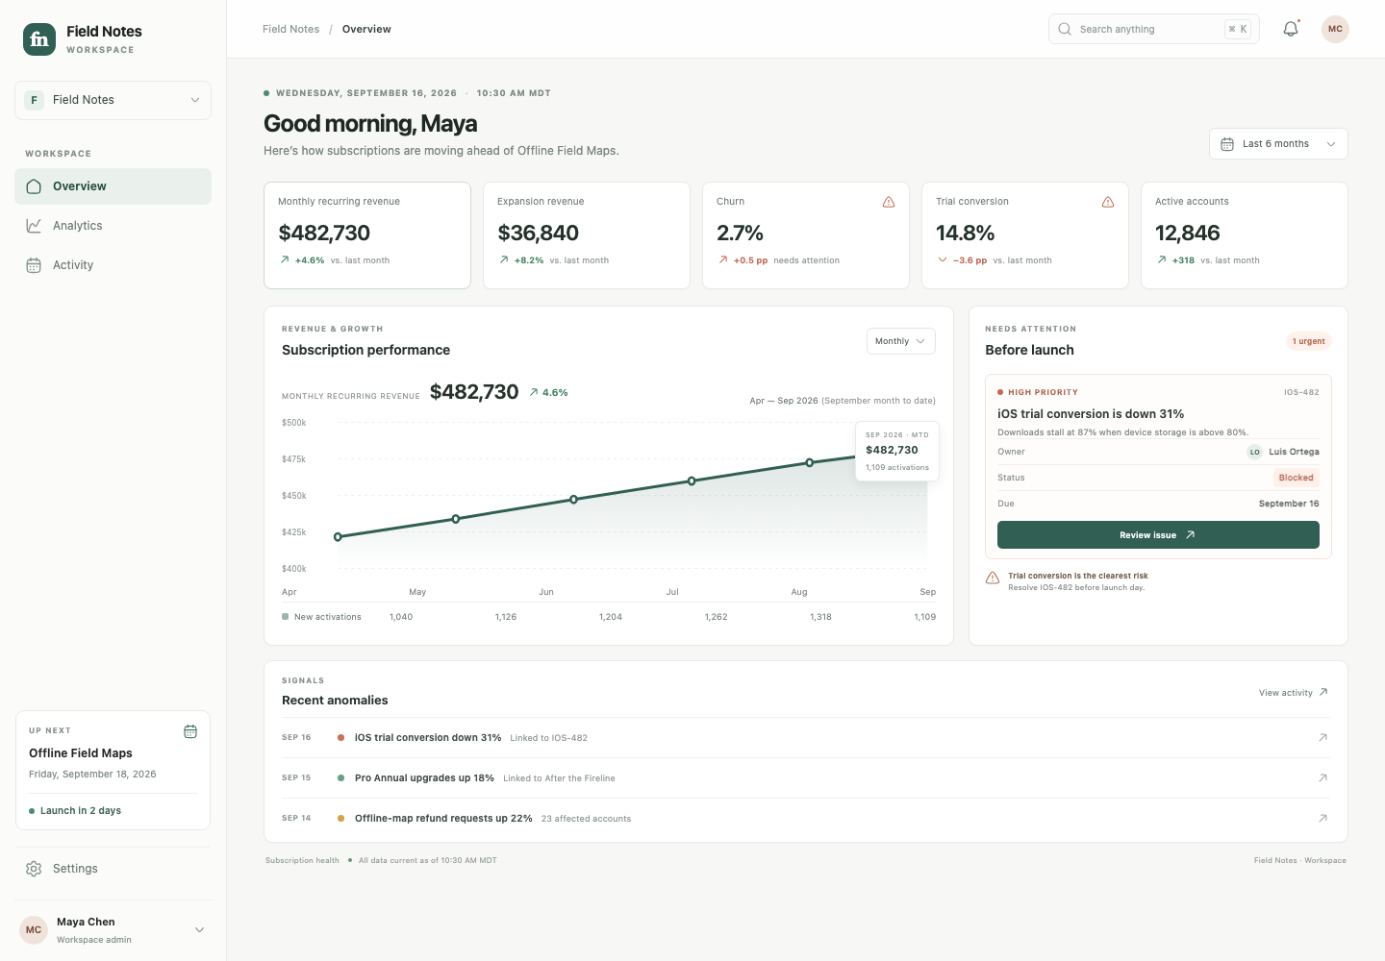The image size is (1385, 961).
Task: Click 'Pro Annual upgrades up 18%' anomaly
Action: [424, 778]
